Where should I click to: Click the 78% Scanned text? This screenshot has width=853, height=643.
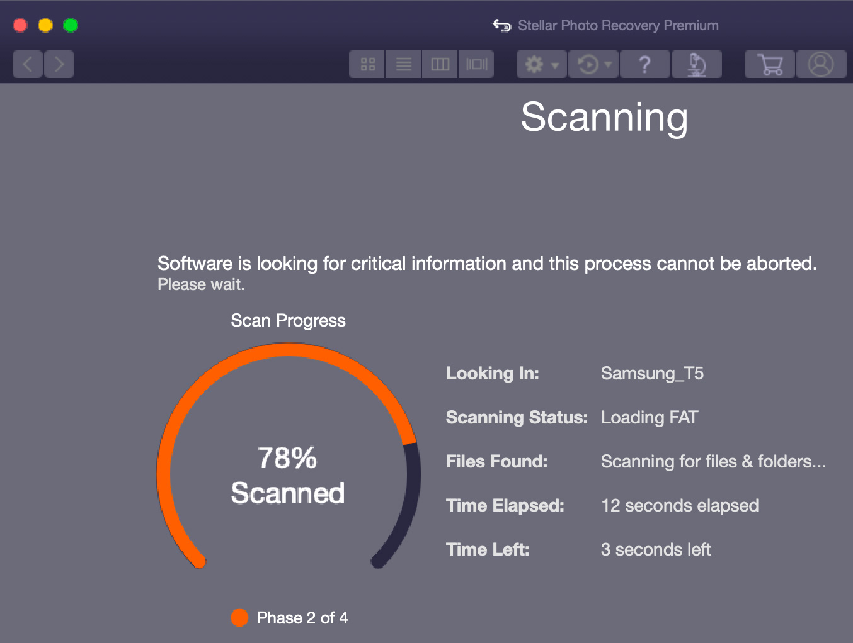click(x=288, y=476)
